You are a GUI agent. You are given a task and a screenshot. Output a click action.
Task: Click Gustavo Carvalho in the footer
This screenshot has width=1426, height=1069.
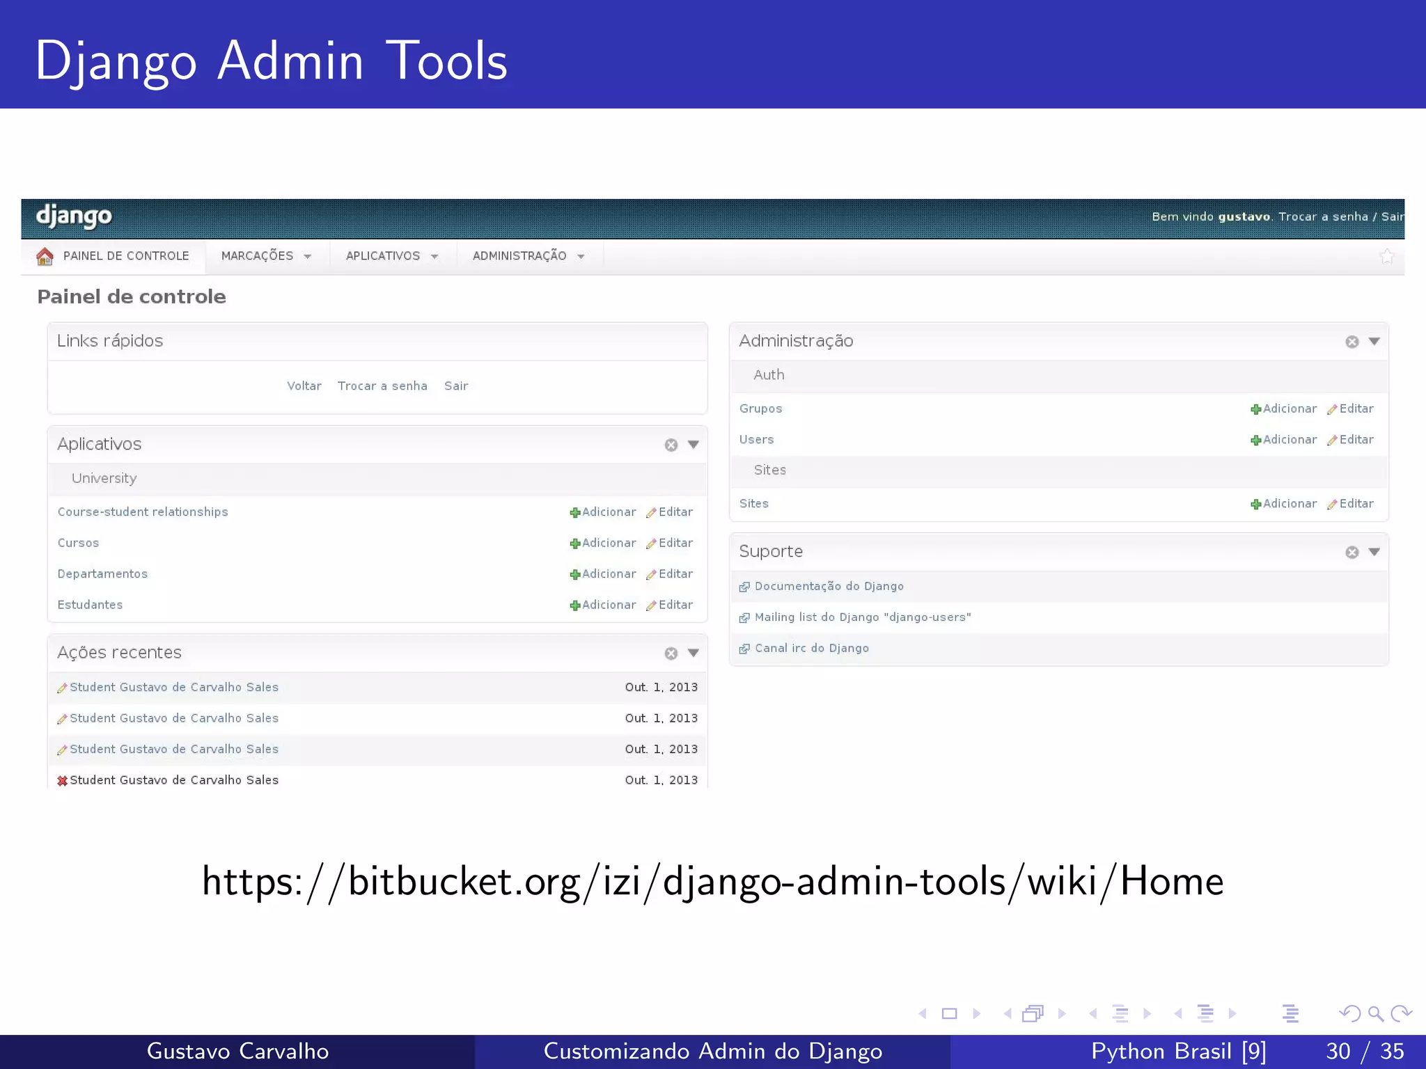coord(237,1051)
